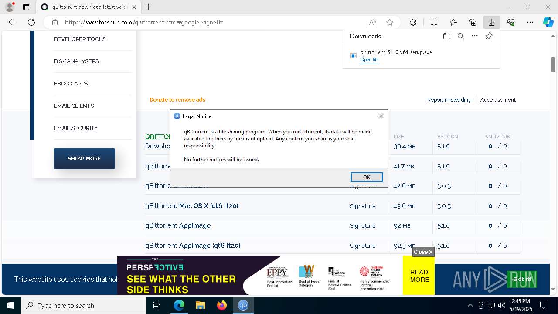
Task: Select qbittorrent_5.1.0_x64_setup.exe download entry
Action: [x=421, y=56]
